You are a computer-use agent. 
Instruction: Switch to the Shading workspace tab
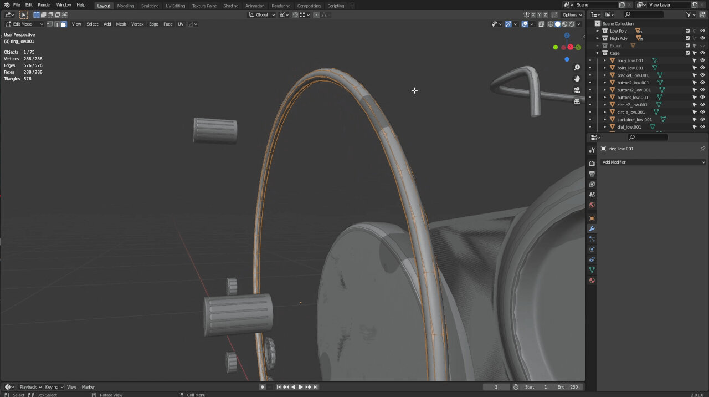click(231, 6)
